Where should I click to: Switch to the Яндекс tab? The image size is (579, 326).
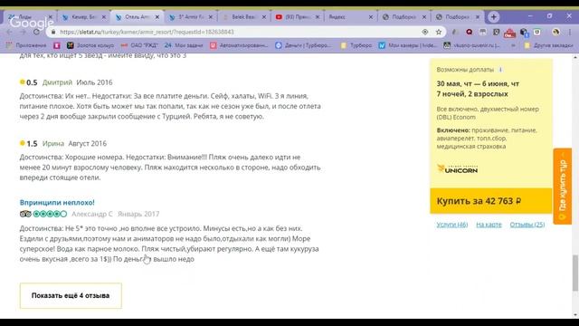click(x=350, y=17)
